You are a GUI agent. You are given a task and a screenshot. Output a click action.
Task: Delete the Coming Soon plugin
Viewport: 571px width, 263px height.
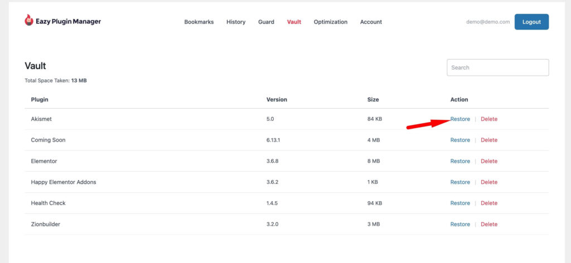pyautogui.click(x=488, y=140)
